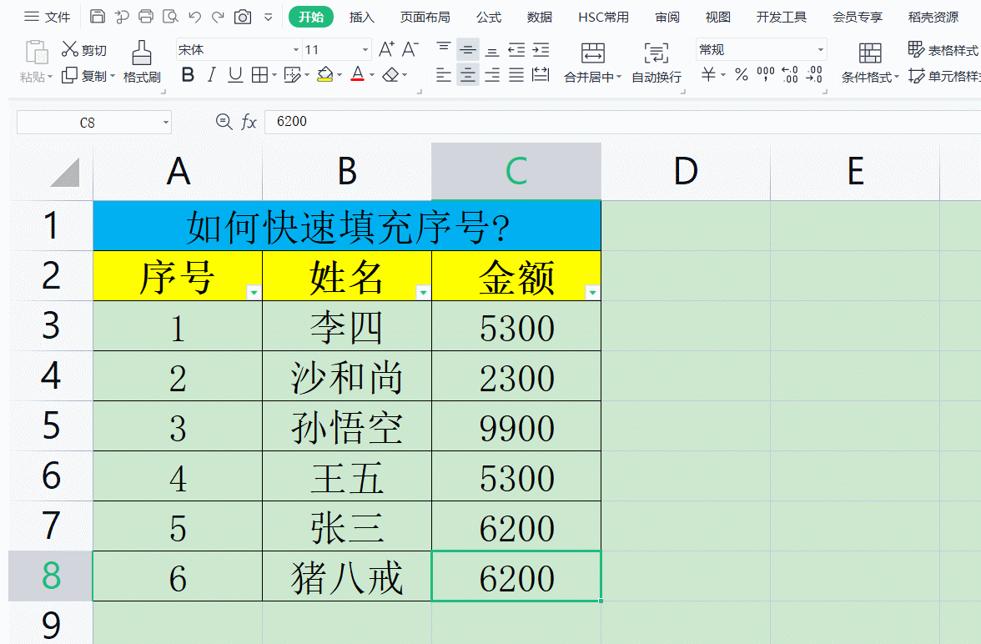Open the 文件 file menu
The width and height of the screenshot is (981, 644).
coord(48,17)
